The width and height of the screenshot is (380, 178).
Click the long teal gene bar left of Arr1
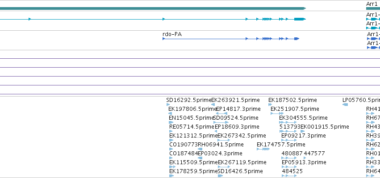[153, 8]
